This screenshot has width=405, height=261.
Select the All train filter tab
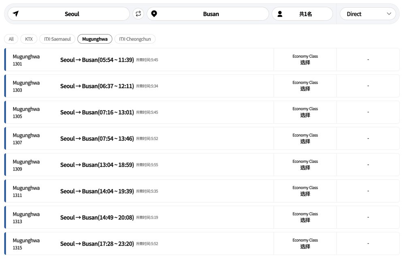tap(11, 39)
